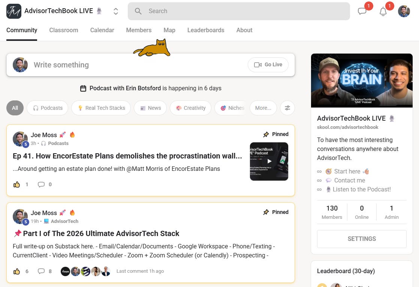
Task: Switch to the Classroom tab
Action: (x=64, y=30)
